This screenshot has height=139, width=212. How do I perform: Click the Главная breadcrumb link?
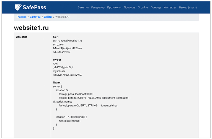[21, 17]
